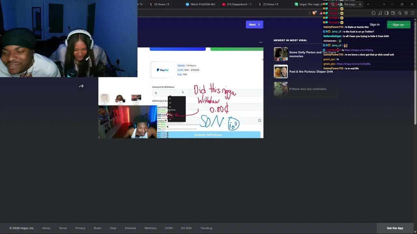Open the Brave Shields icon in the address bar

click(x=314, y=13)
